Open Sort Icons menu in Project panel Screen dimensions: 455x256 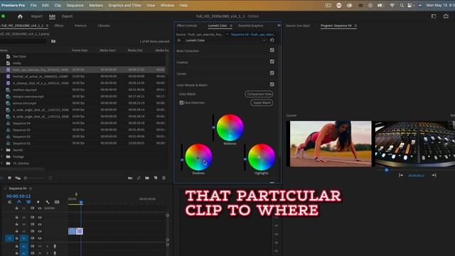coord(50,178)
